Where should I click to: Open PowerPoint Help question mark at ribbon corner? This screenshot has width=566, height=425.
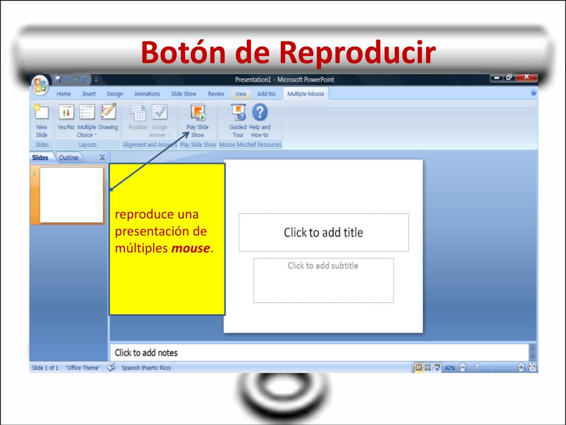(533, 93)
